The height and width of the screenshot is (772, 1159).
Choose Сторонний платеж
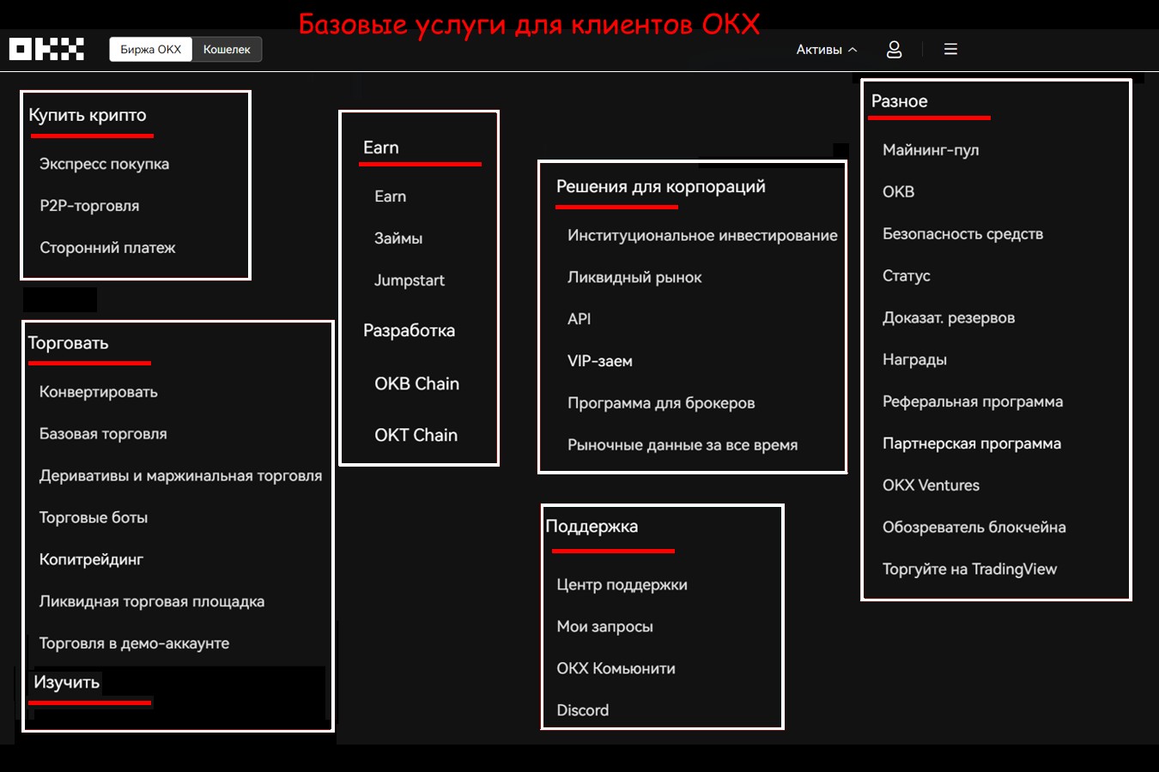pyautogui.click(x=107, y=248)
